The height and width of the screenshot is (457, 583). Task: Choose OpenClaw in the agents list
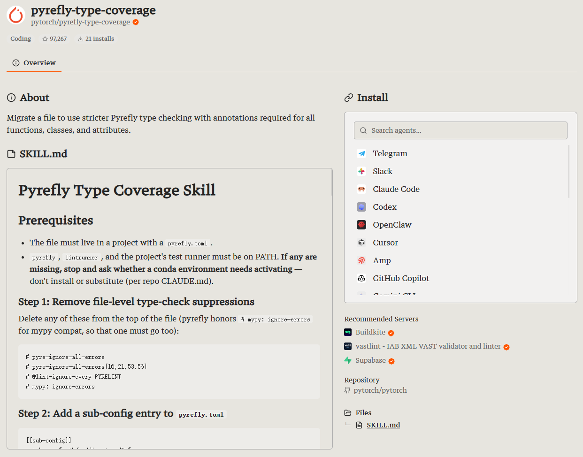click(x=392, y=225)
